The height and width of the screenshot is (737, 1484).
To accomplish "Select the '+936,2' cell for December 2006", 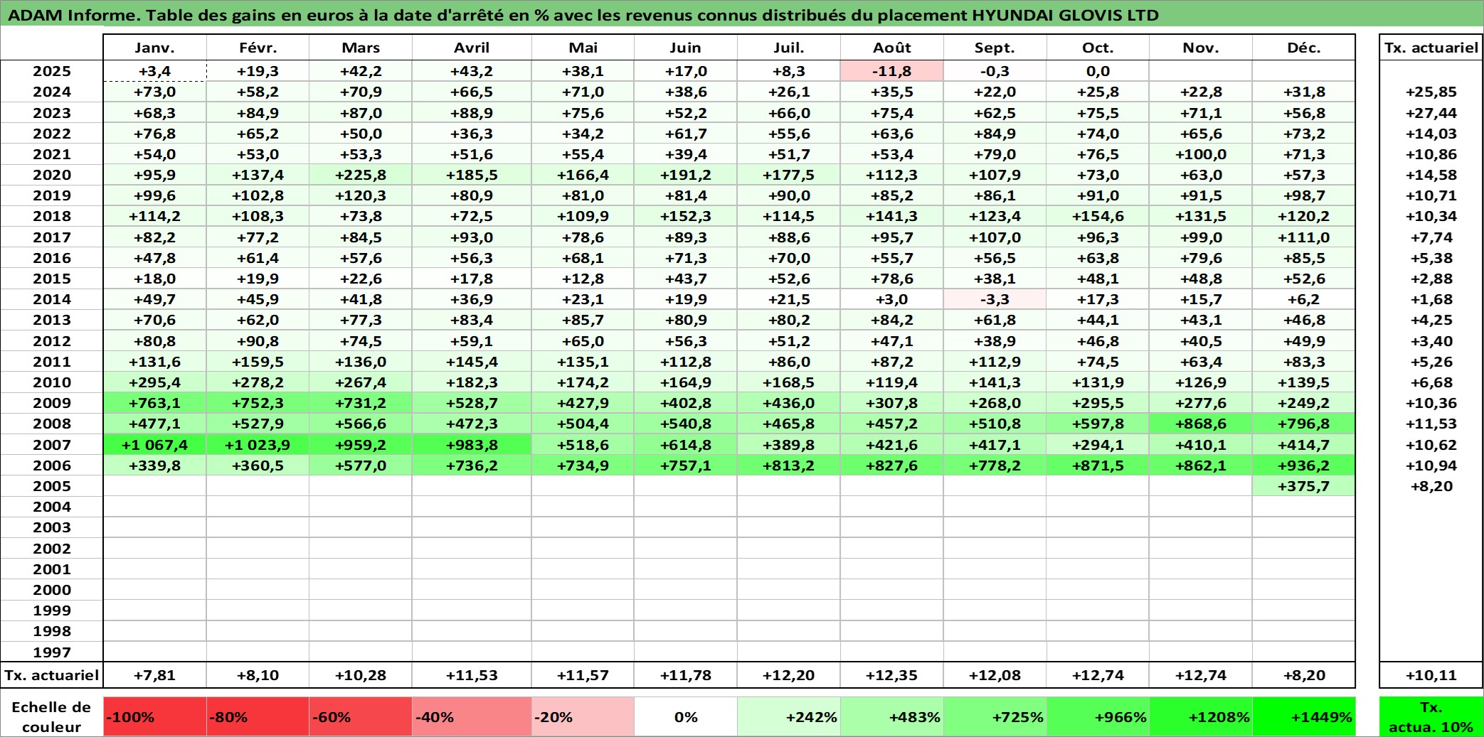I will point(1304,466).
